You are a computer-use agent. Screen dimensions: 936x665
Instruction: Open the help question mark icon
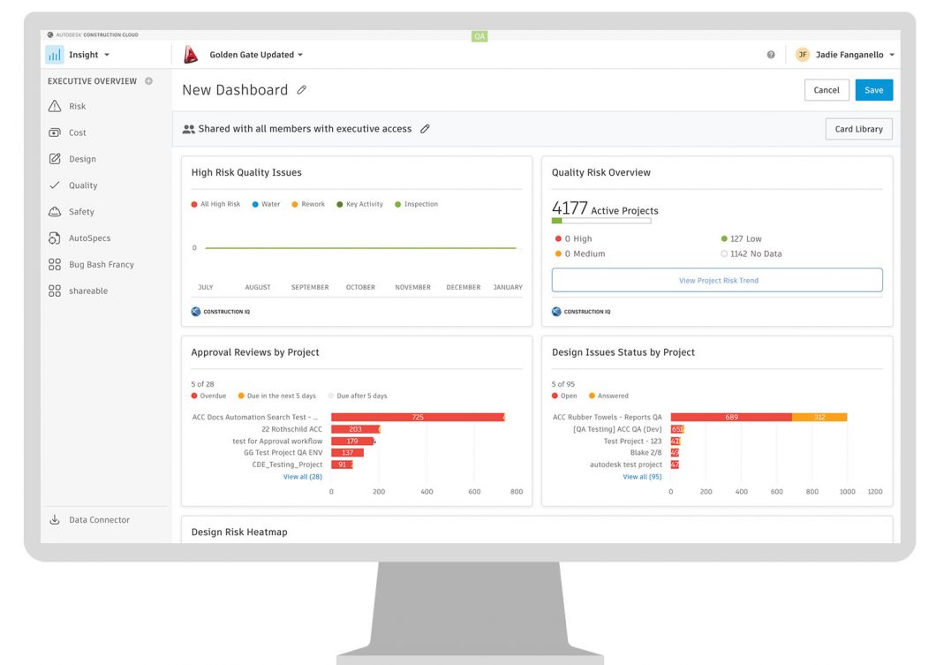(x=771, y=55)
